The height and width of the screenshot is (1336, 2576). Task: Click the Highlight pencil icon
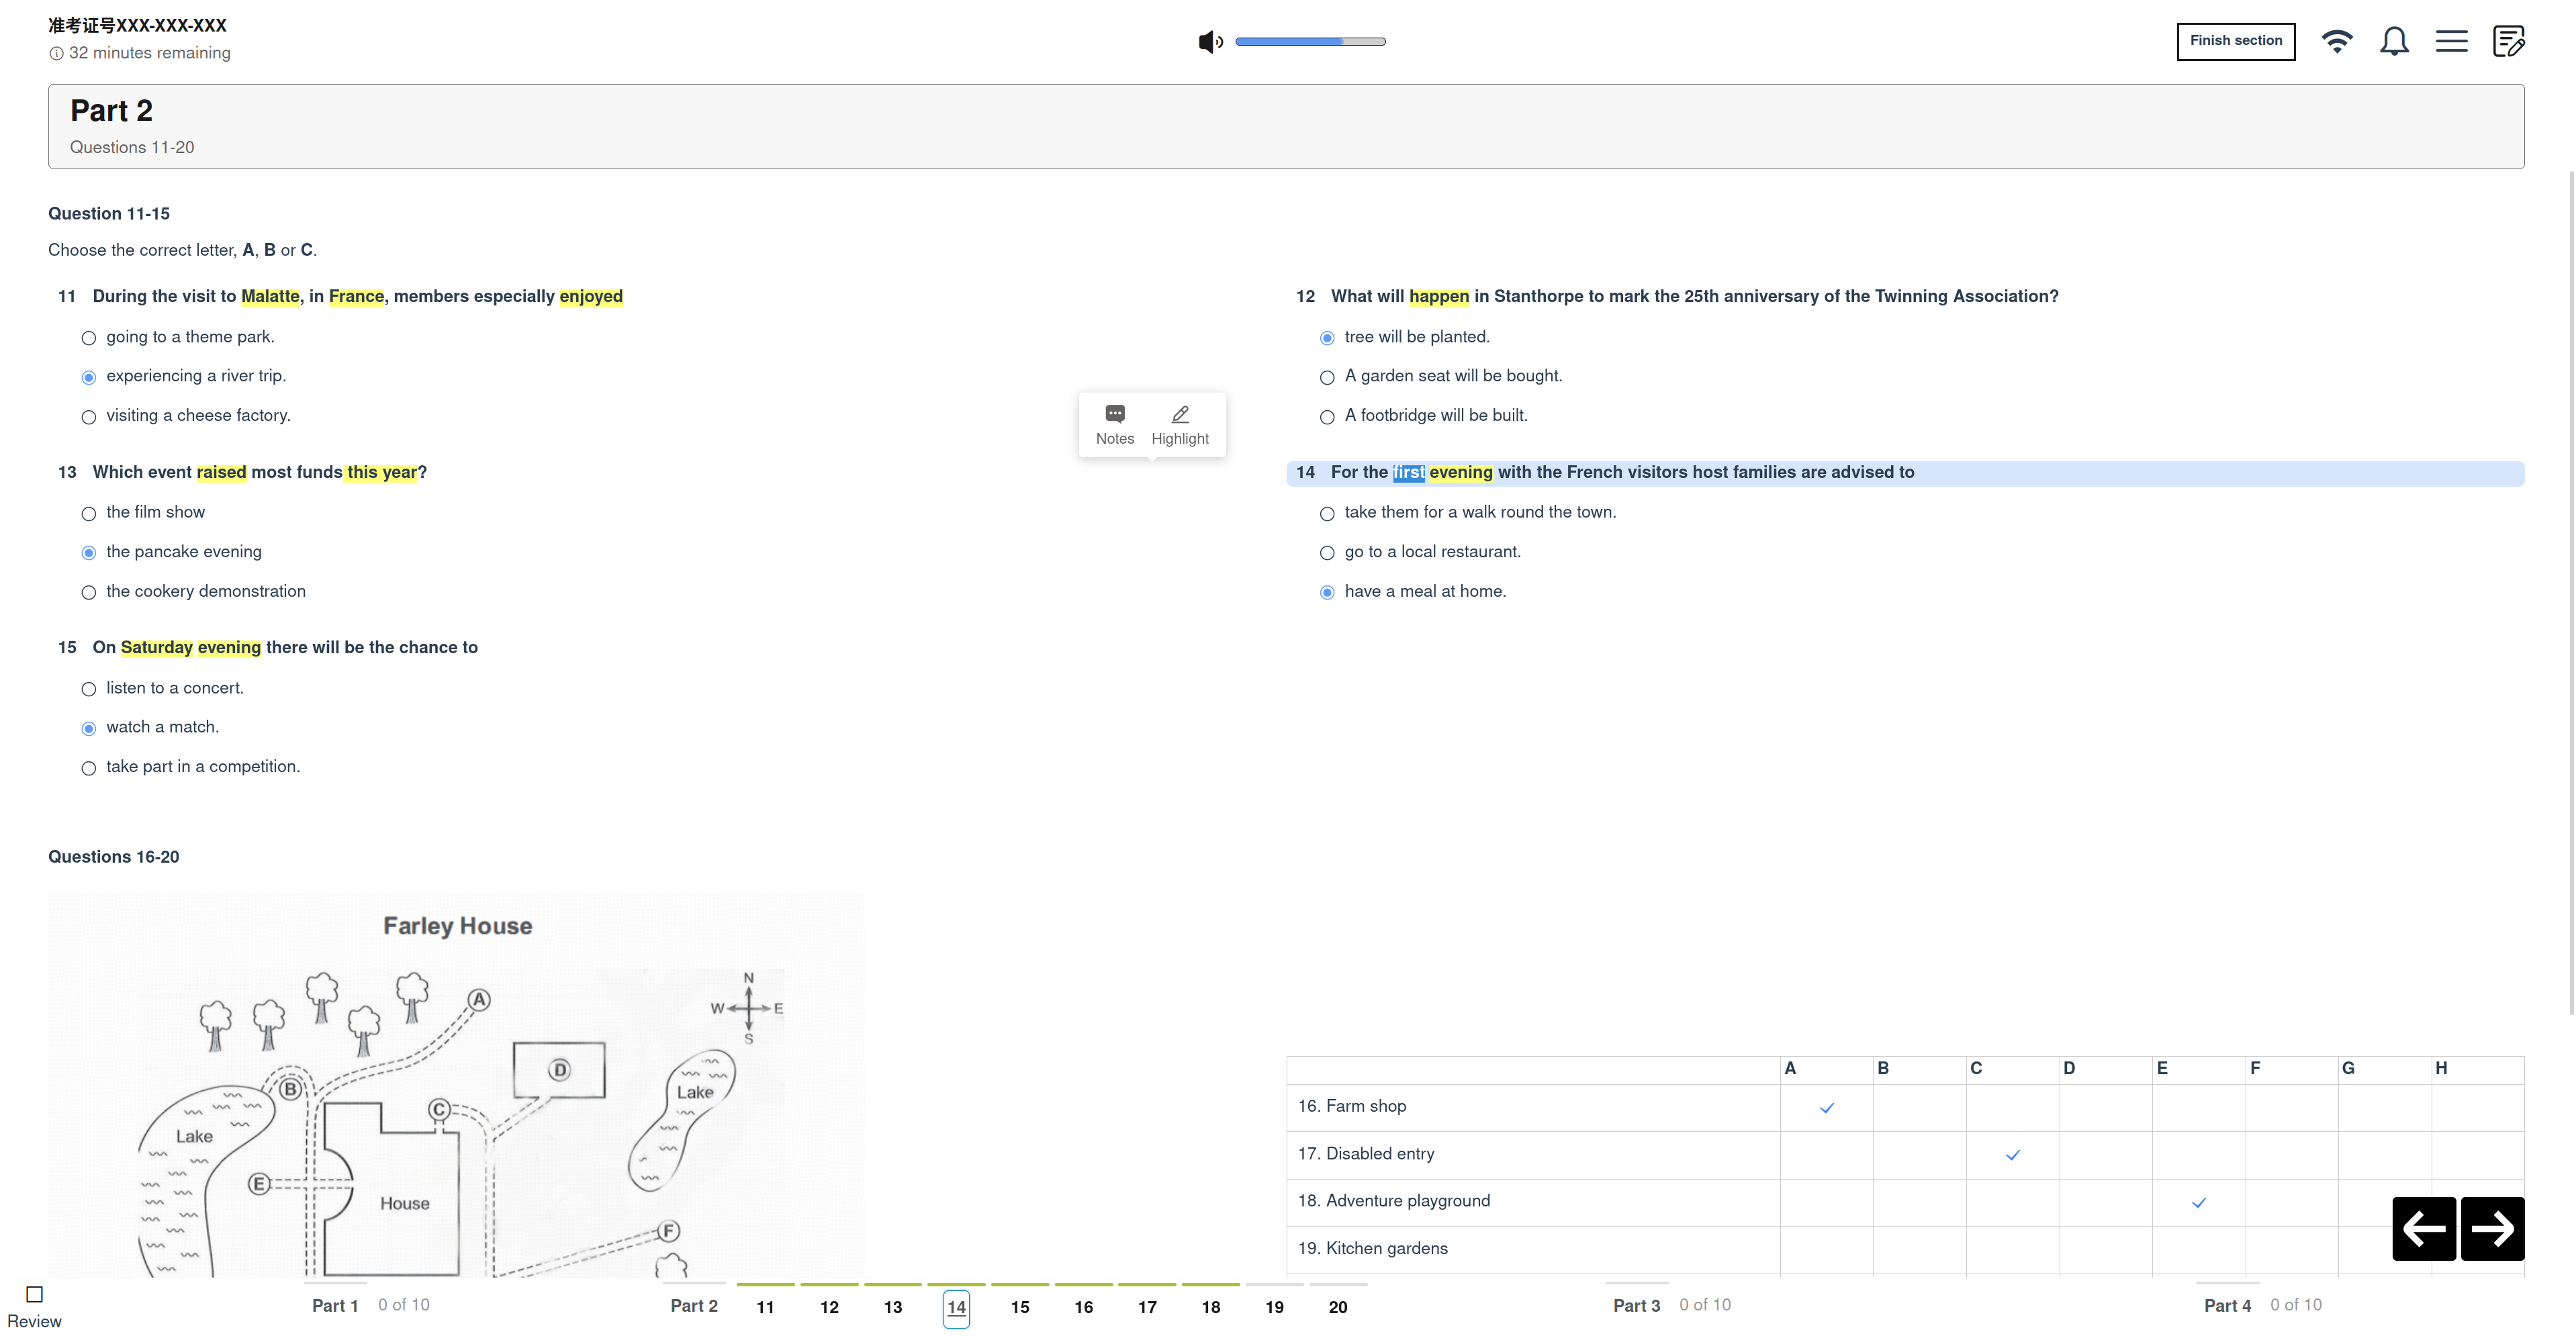tap(1180, 414)
